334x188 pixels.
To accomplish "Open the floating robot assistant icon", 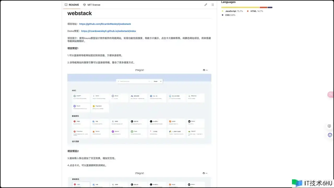I will coord(330,135).
